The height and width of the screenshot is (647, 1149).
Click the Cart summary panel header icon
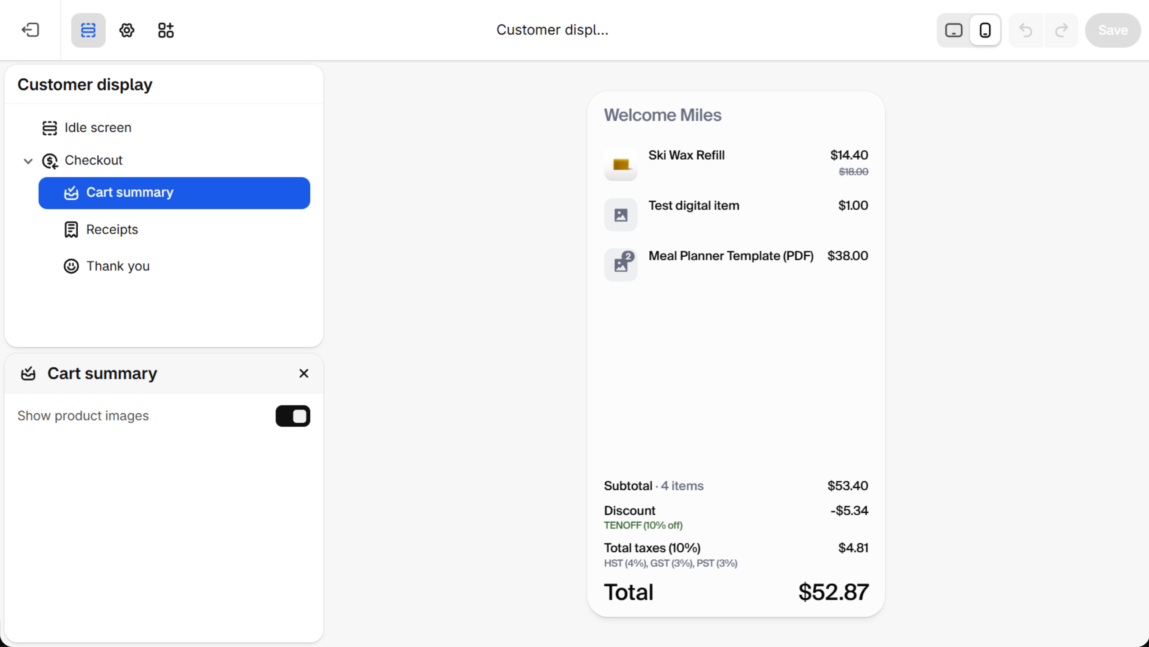28,373
